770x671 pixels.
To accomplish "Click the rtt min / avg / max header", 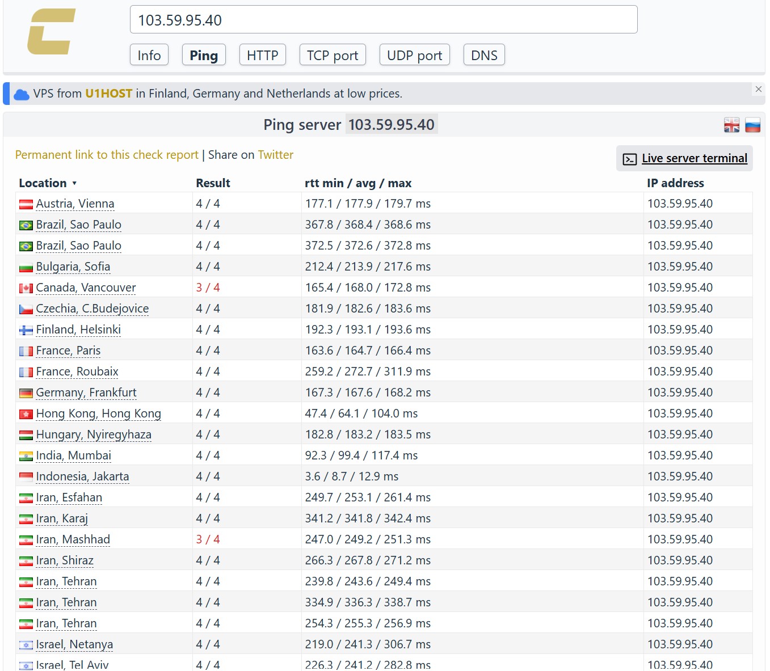I will click(358, 183).
